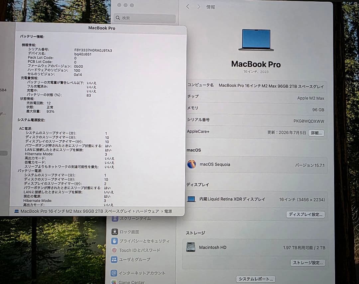Click the macOS Sequoia version icon
The width and height of the screenshot is (359, 284).
[192, 164]
